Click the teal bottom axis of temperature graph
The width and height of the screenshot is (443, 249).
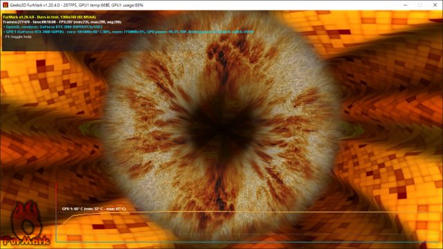(247, 241)
